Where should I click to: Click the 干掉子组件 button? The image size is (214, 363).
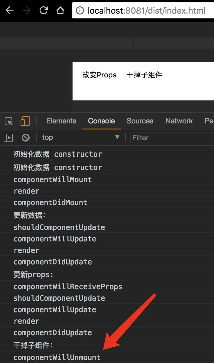144,75
